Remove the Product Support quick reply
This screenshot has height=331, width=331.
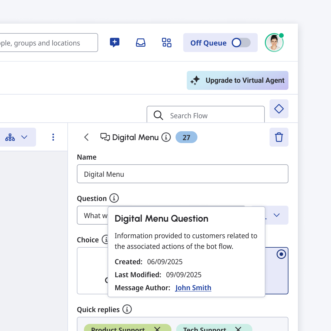pos(158,329)
